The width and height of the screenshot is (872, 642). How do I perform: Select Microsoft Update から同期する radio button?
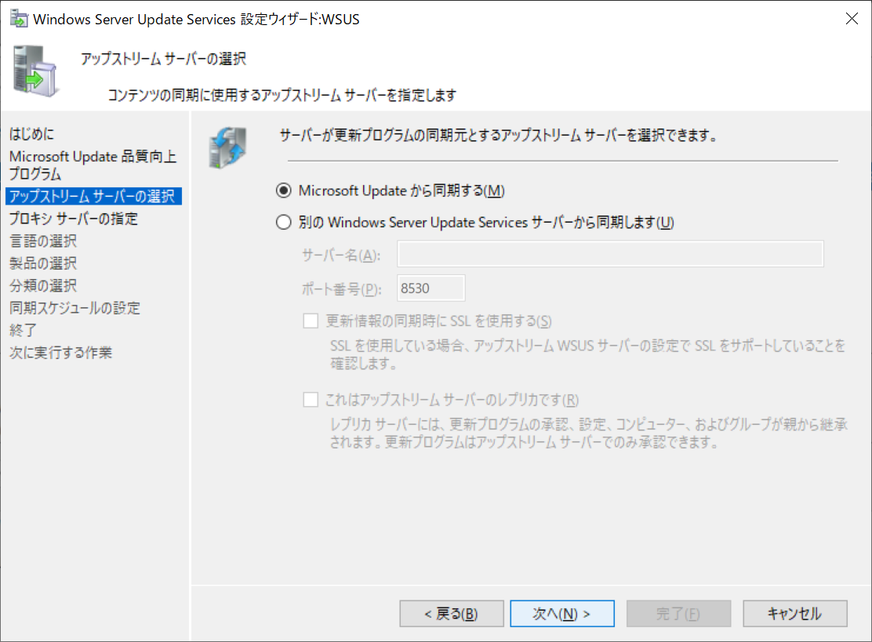[284, 190]
